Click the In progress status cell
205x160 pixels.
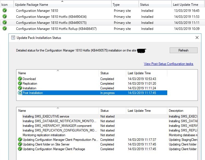[108, 93]
